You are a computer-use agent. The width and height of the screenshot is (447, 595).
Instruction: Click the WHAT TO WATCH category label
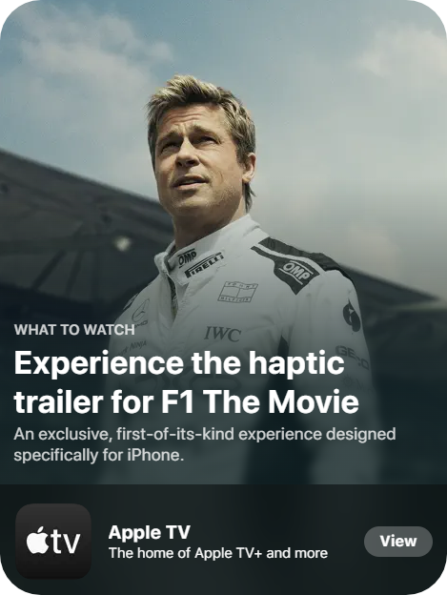coord(74,329)
